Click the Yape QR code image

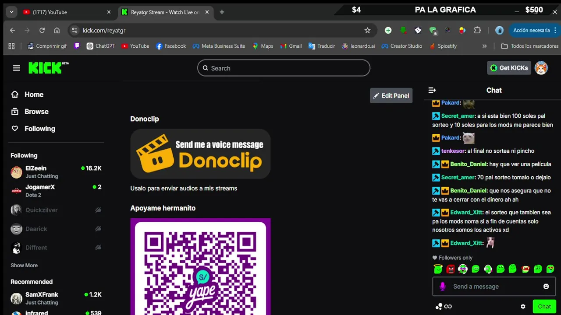coord(200,267)
